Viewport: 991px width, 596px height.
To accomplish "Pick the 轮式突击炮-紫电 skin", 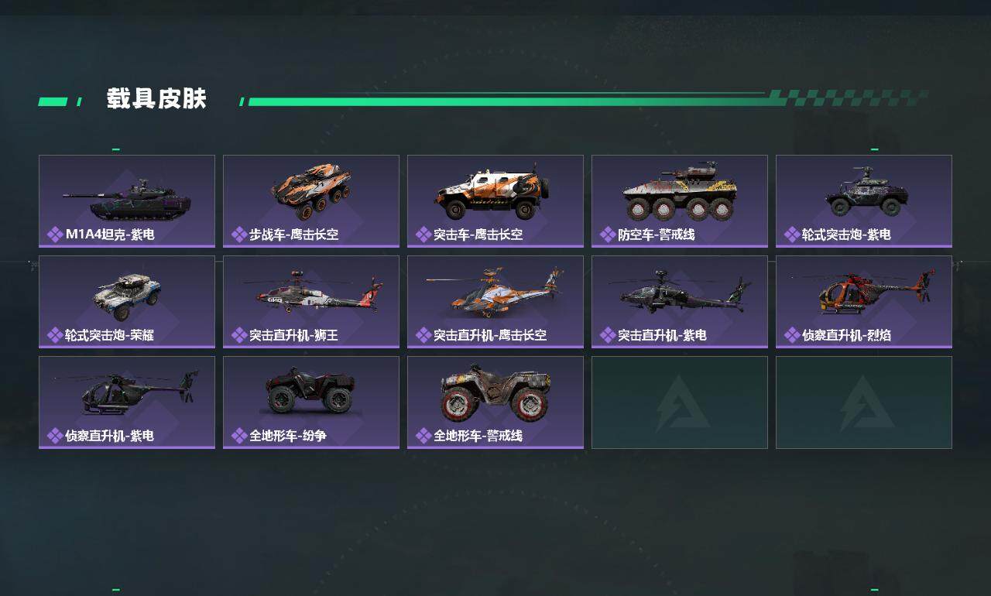I will pyautogui.click(x=864, y=201).
